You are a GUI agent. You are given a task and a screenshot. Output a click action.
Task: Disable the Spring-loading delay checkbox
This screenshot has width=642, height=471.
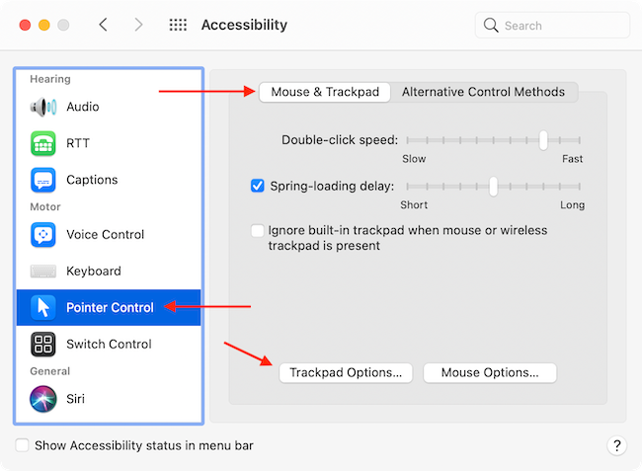click(x=258, y=186)
